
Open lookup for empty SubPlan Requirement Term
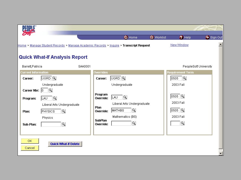click(183, 123)
